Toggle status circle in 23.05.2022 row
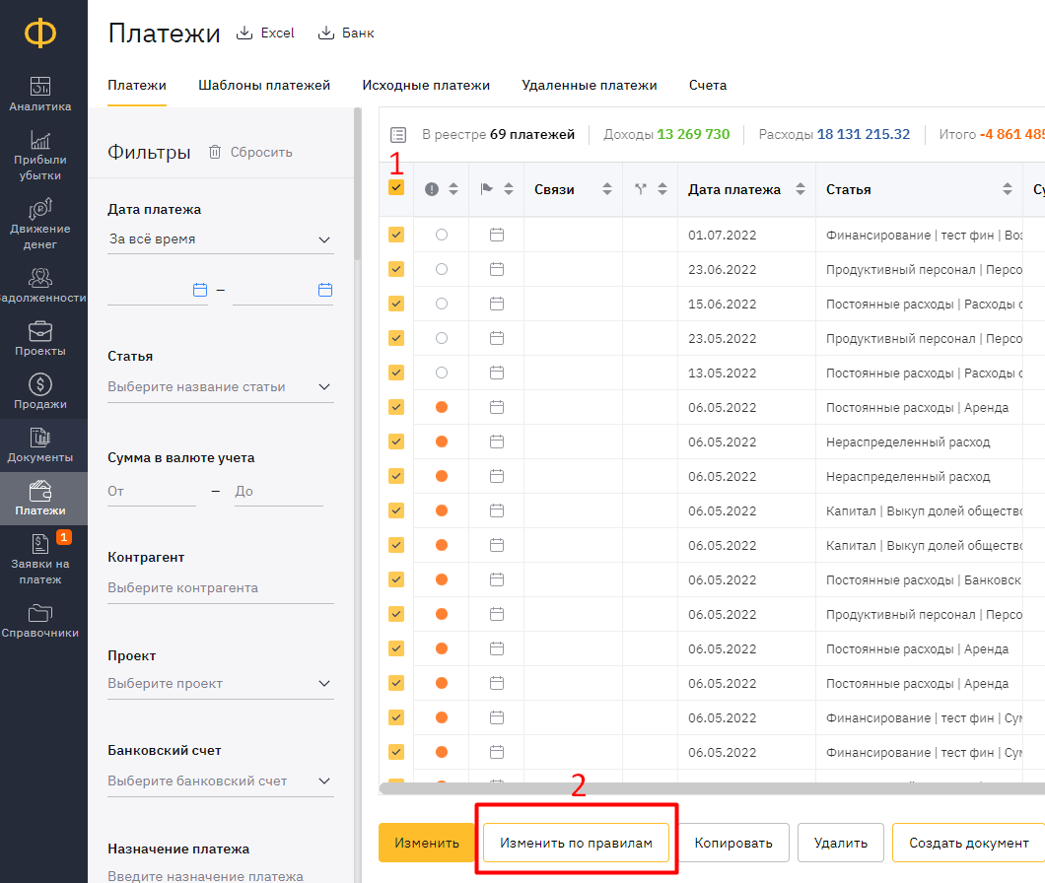This screenshot has width=1045, height=883. point(442,338)
